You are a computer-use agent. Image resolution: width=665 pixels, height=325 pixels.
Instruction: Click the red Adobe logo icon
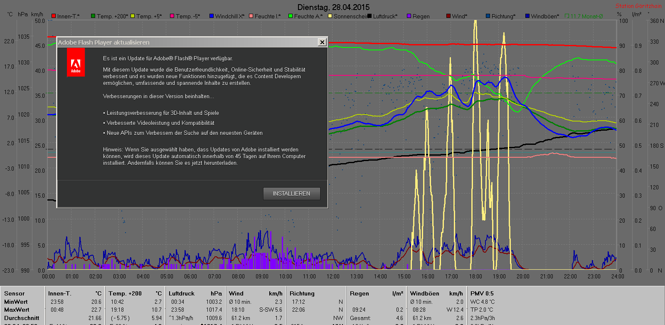pyautogui.click(x=76, y=62)
